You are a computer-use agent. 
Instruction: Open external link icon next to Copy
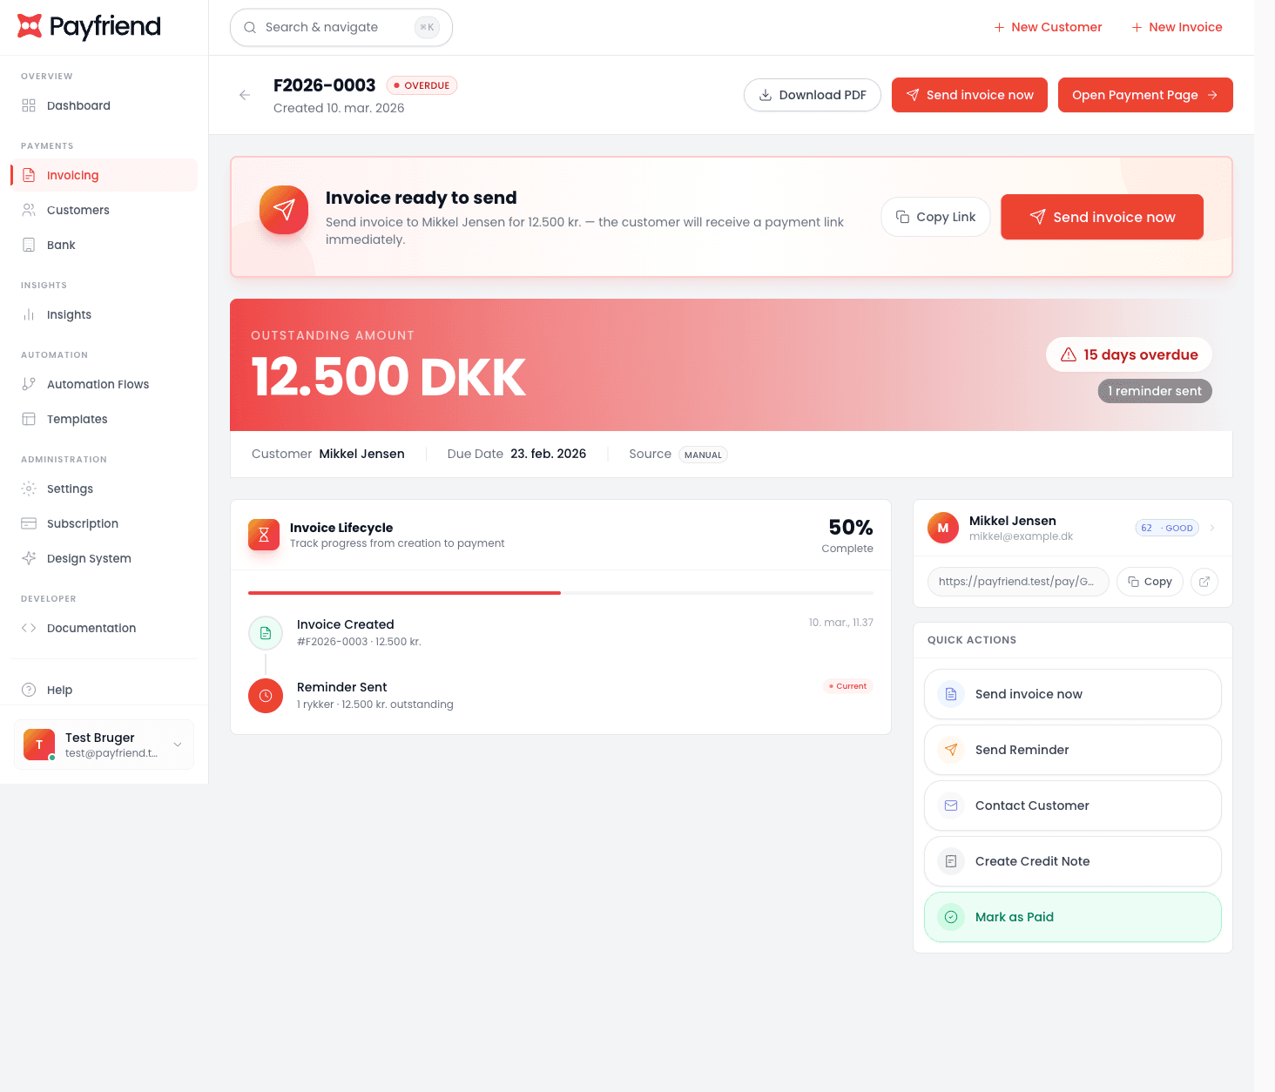(1204, 582)
